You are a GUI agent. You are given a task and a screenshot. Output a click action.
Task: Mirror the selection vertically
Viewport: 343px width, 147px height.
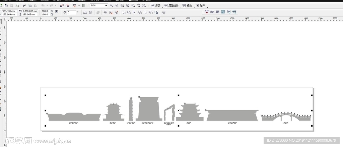click(90, 12)
